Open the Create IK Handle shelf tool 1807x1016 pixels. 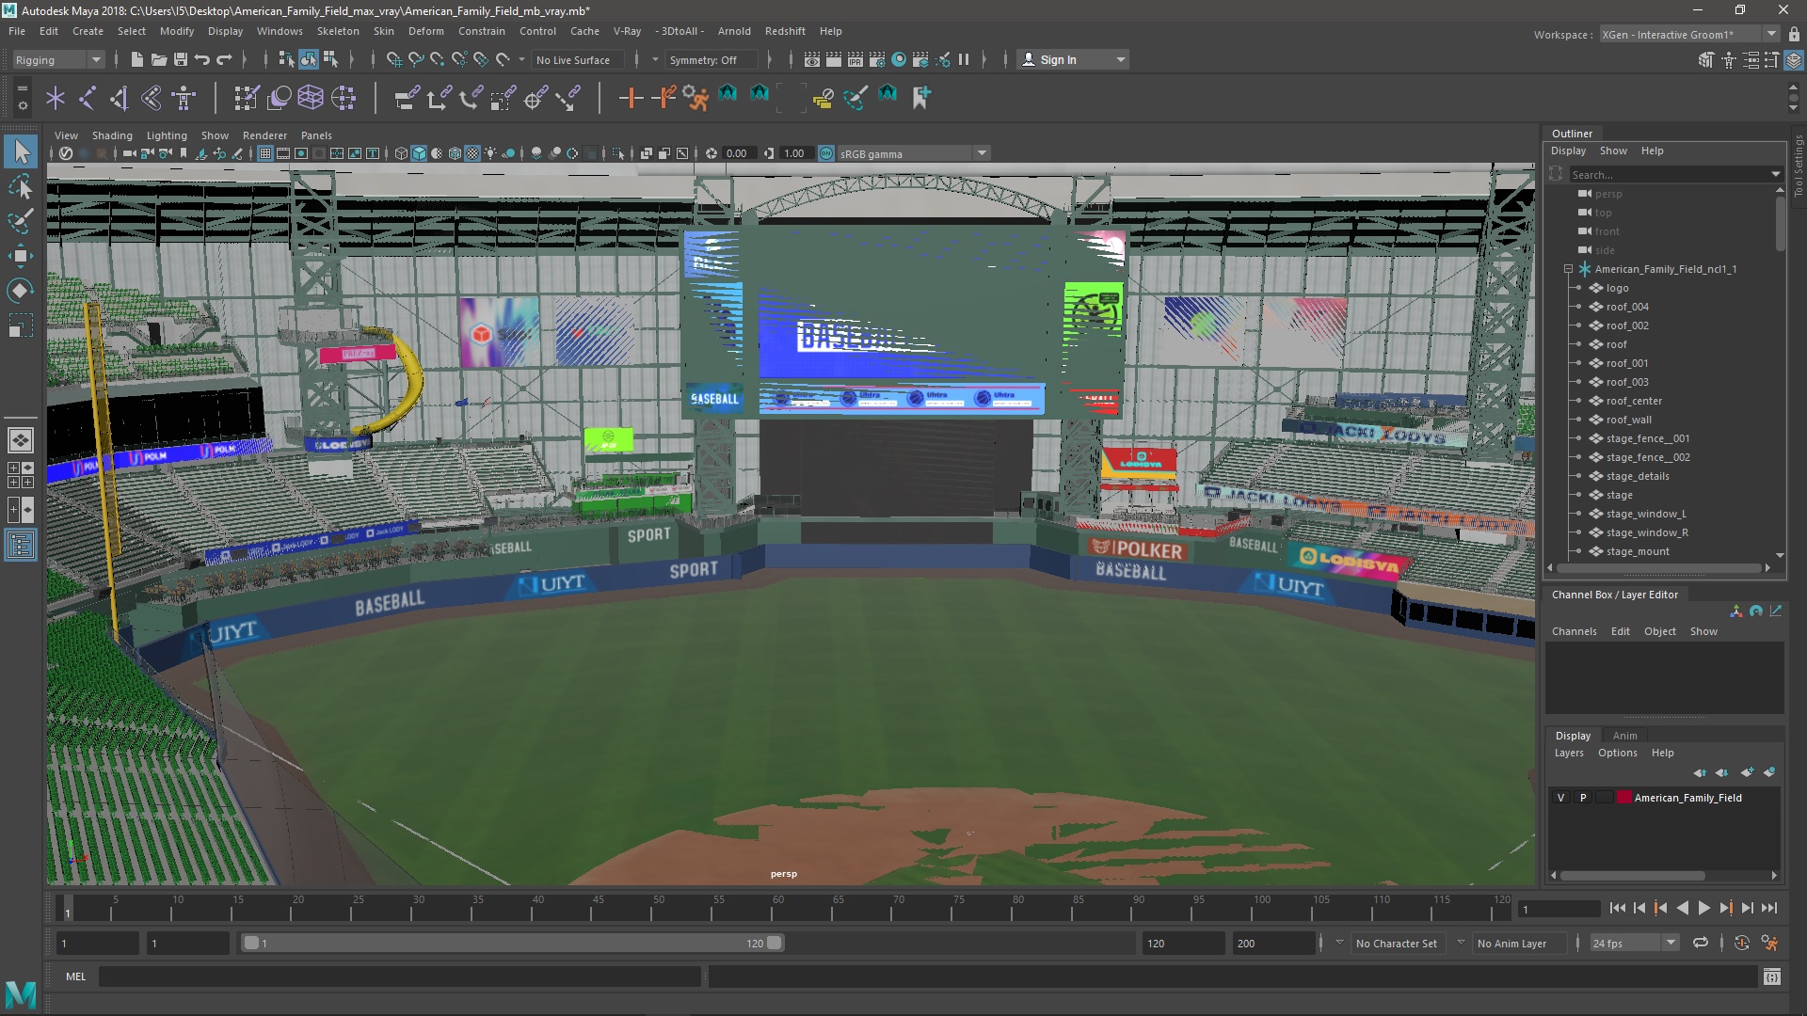[120, 98]
